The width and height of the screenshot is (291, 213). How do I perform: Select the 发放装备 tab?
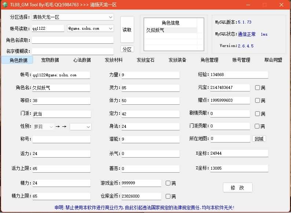[x=177, y=60]
